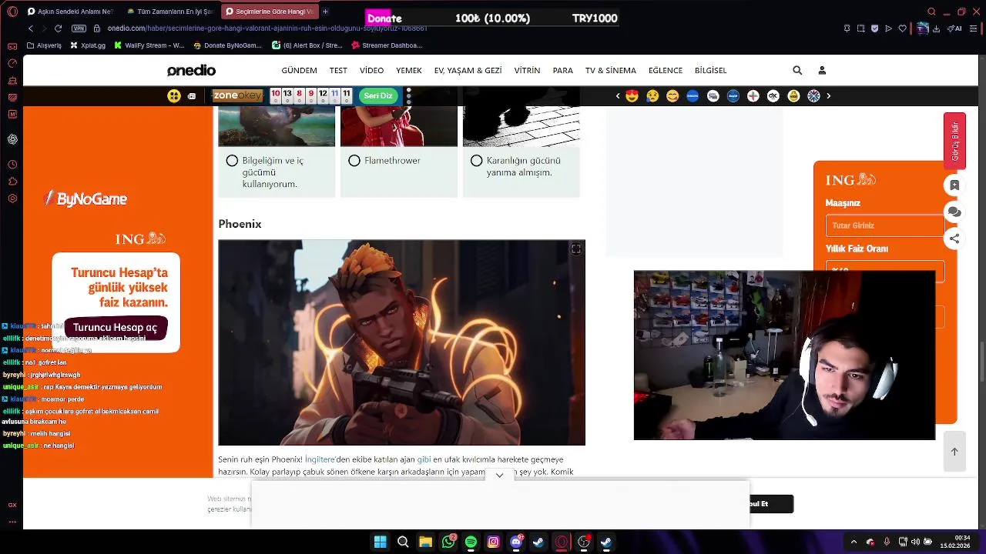The height and width of the screenshot is (554, 986).
Task: Open the Donate ByNoGame bookmark
Action: coord(227,45)
